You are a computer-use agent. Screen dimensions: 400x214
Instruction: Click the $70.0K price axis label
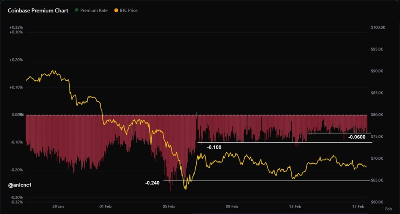point(377,159)
